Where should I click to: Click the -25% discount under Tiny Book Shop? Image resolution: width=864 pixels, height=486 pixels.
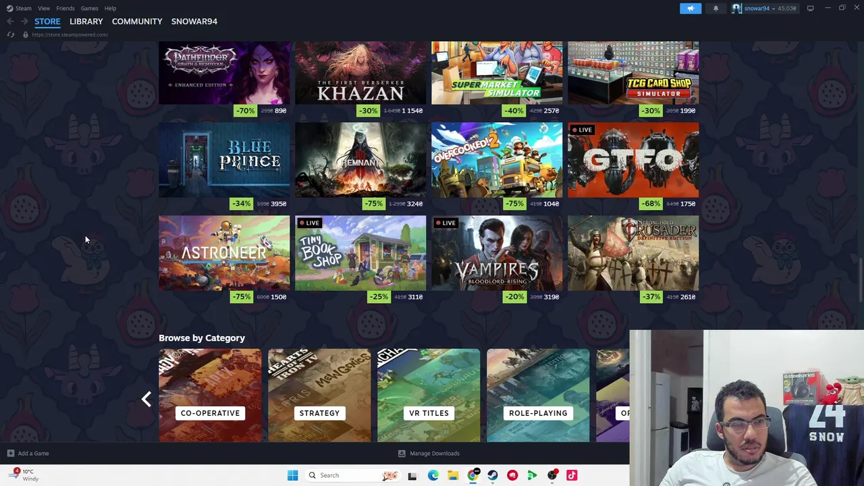379,297
